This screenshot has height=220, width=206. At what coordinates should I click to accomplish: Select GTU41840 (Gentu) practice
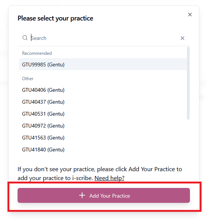(x=103, y=150)
